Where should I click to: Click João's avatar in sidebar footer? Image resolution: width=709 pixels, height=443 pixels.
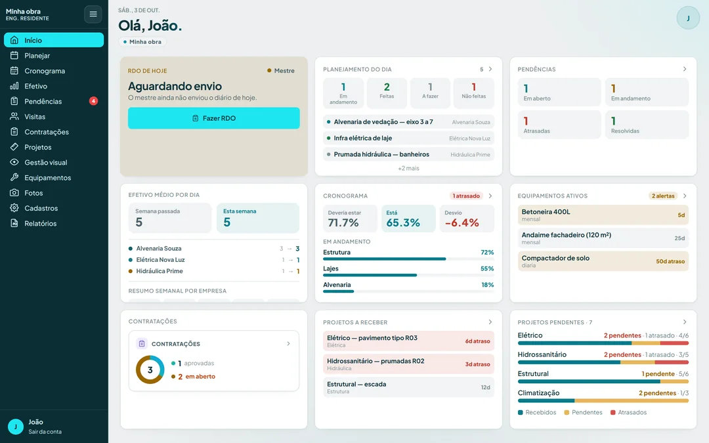[16, 427]
